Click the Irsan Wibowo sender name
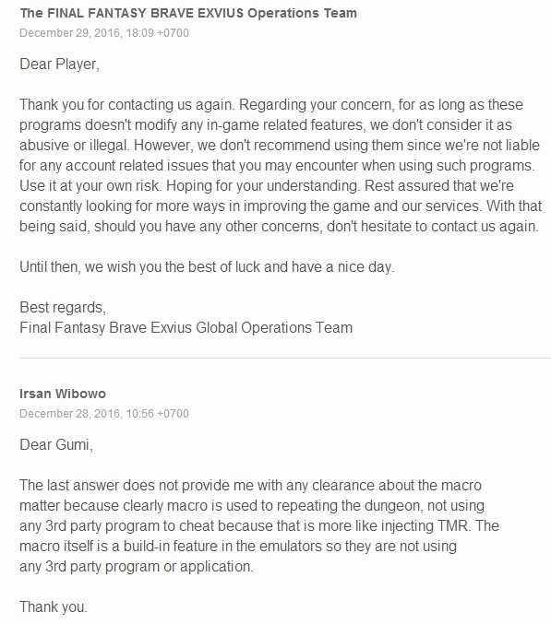This screenshot has width=551, height=624. click(x=63, y=394)
